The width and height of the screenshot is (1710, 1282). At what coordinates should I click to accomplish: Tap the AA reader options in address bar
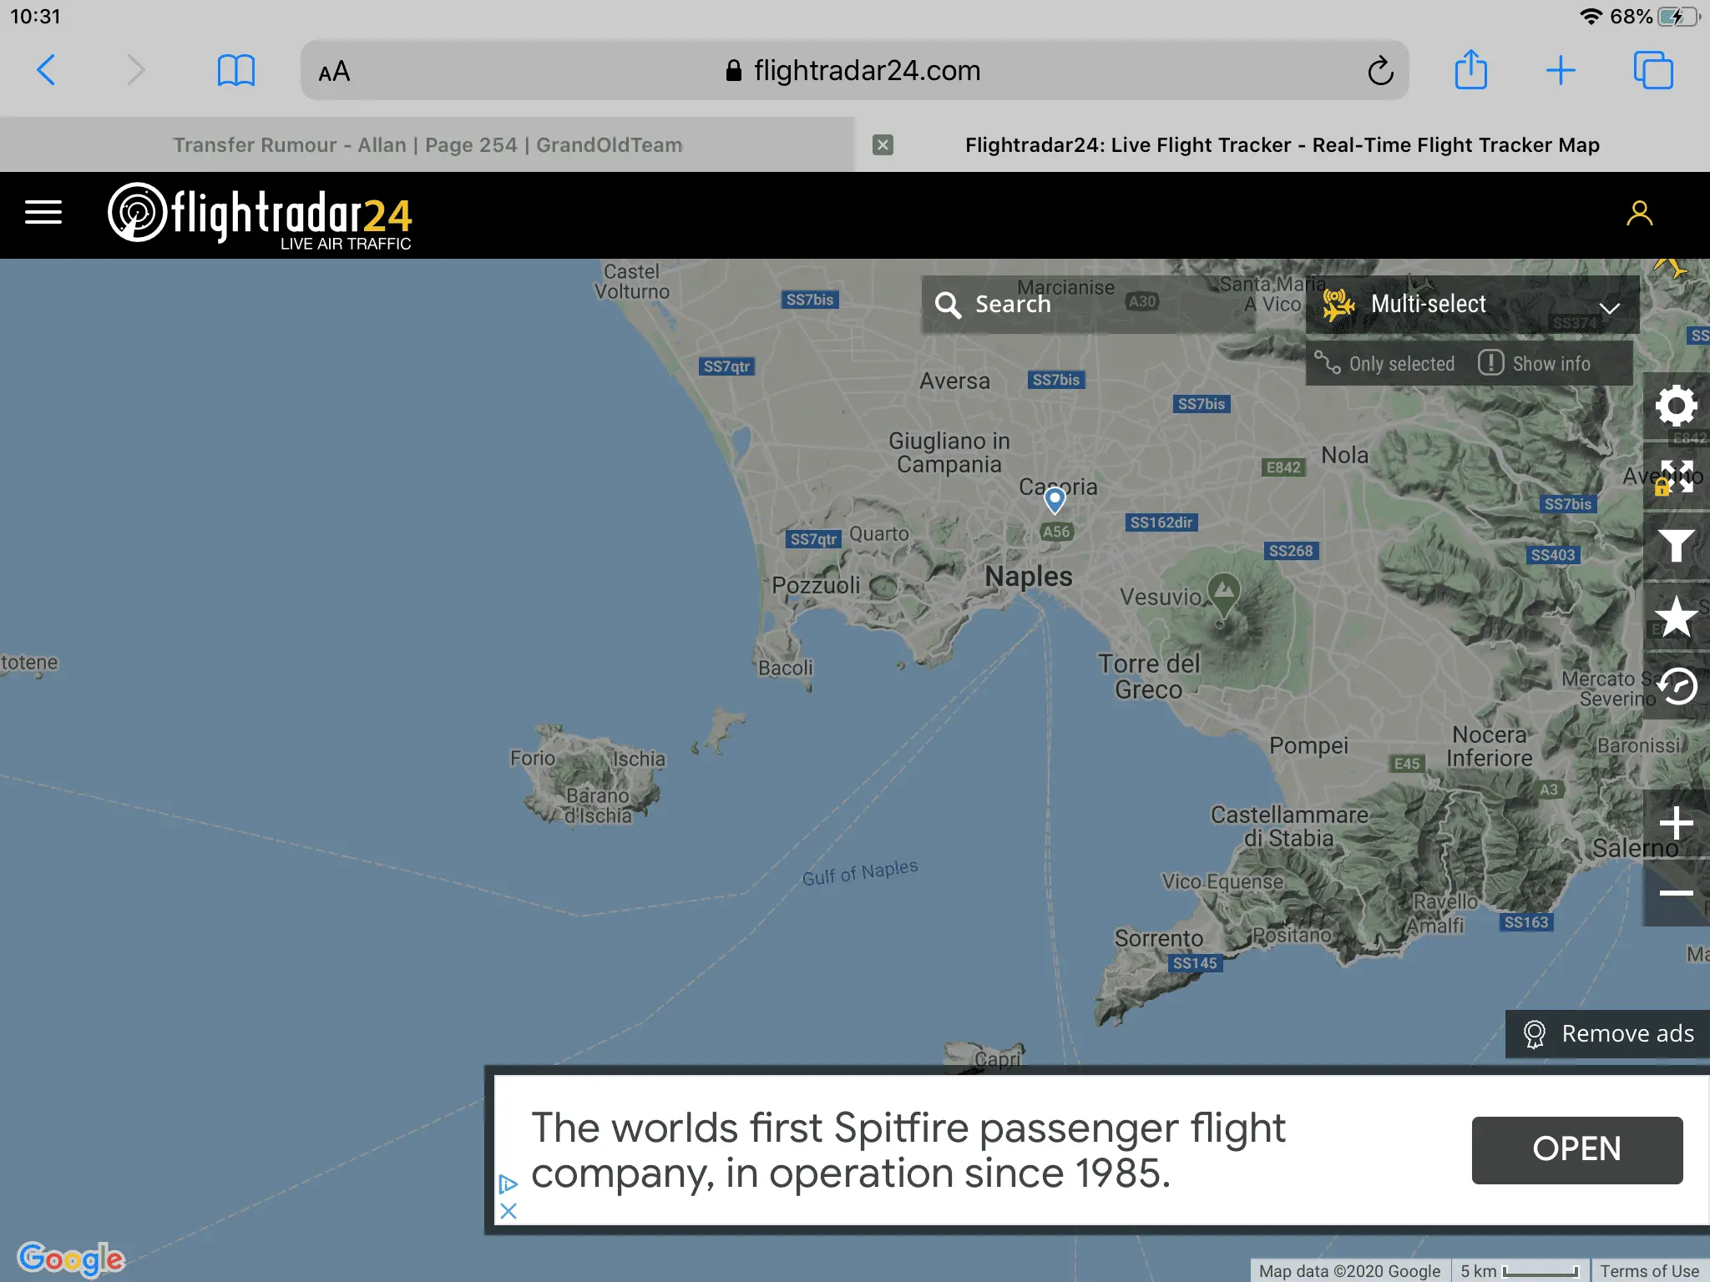pyautogui.click(x=334, y=72)
